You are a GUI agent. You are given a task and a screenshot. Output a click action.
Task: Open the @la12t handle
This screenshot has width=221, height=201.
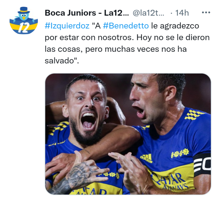tap(148, 13)
